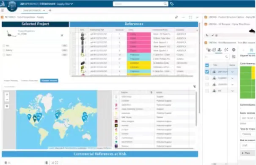
Task: Select the arrow tool in 3D Navigate toolbar
Action: point(207,35)
